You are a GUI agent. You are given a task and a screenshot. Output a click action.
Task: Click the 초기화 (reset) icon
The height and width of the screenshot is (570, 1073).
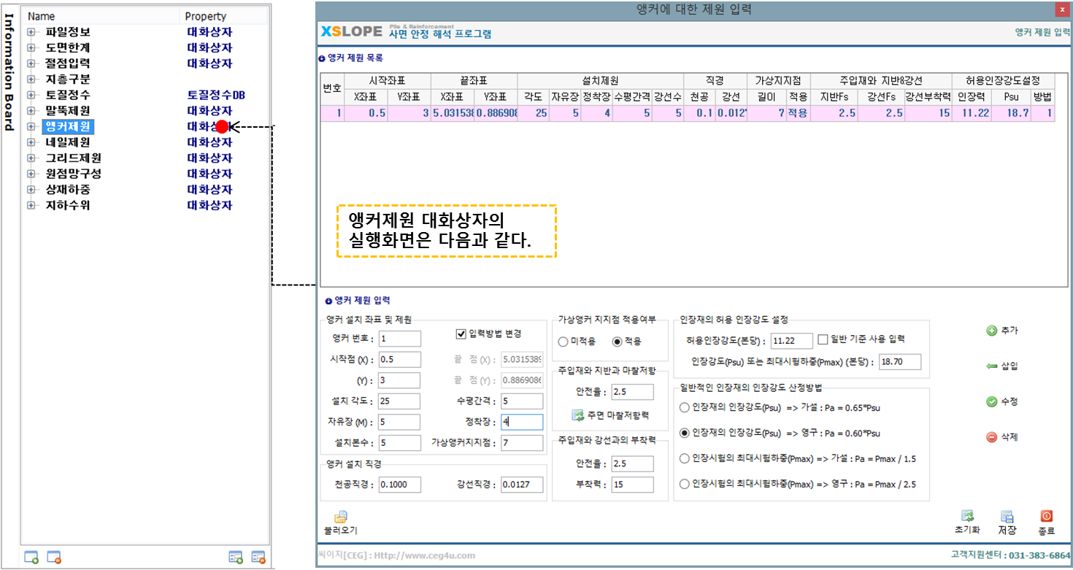click(968, 516)
